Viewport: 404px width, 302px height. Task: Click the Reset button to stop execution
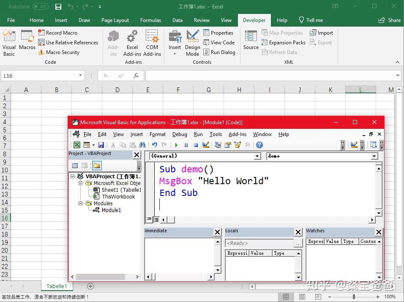(195, 144)
